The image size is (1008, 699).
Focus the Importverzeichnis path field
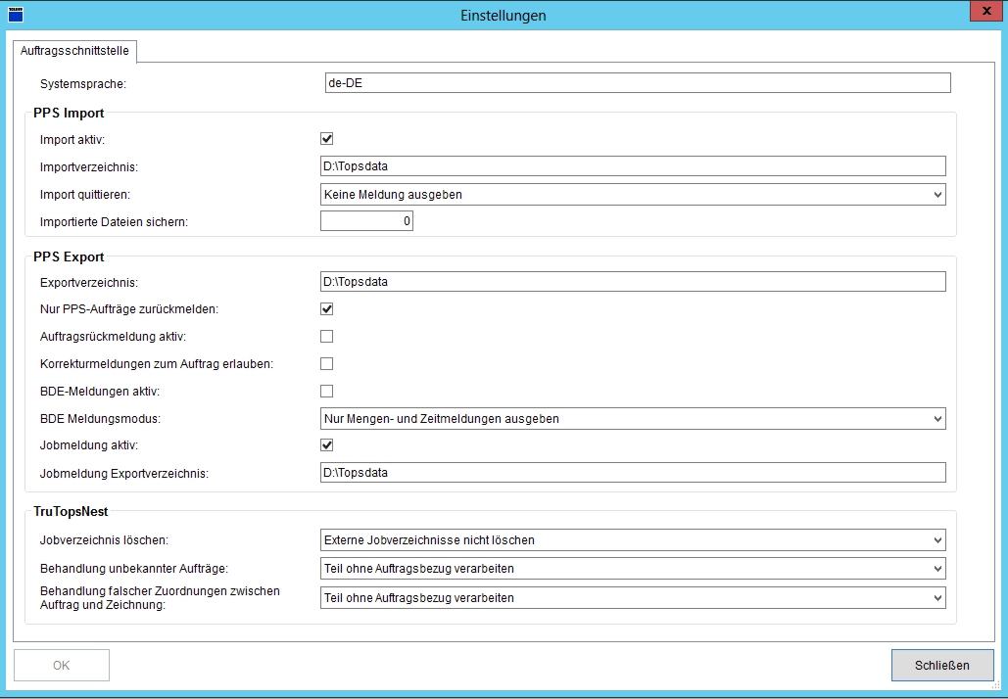tap(633, 166)
